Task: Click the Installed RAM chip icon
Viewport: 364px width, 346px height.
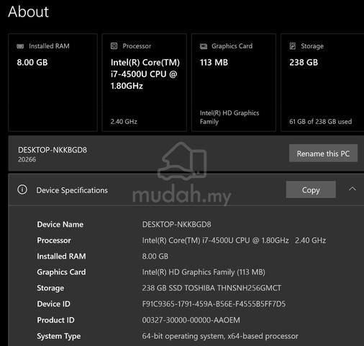Action: 20,46
